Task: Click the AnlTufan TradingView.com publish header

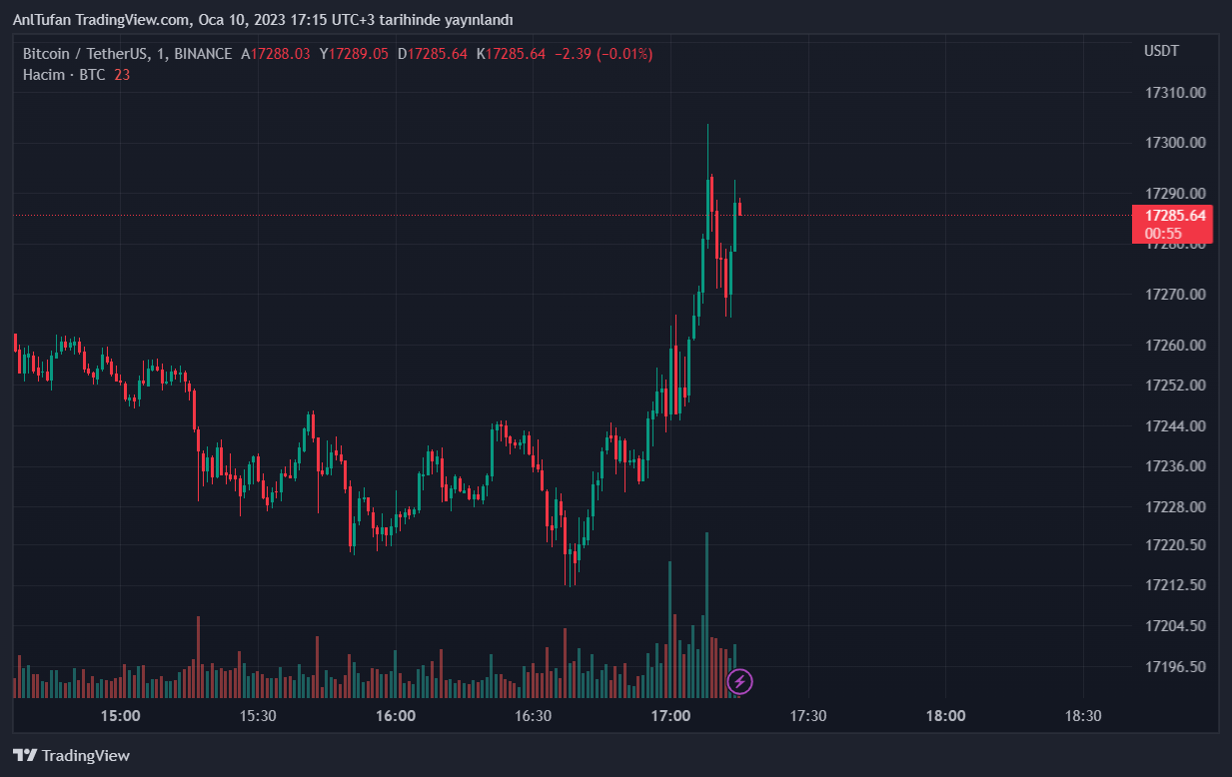Action: [x=262, y=20]
